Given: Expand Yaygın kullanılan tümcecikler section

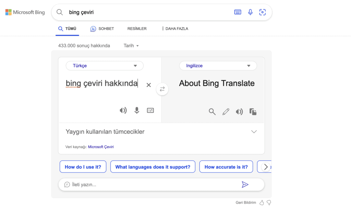Looking at the screenshot, I should pos(161,132).
